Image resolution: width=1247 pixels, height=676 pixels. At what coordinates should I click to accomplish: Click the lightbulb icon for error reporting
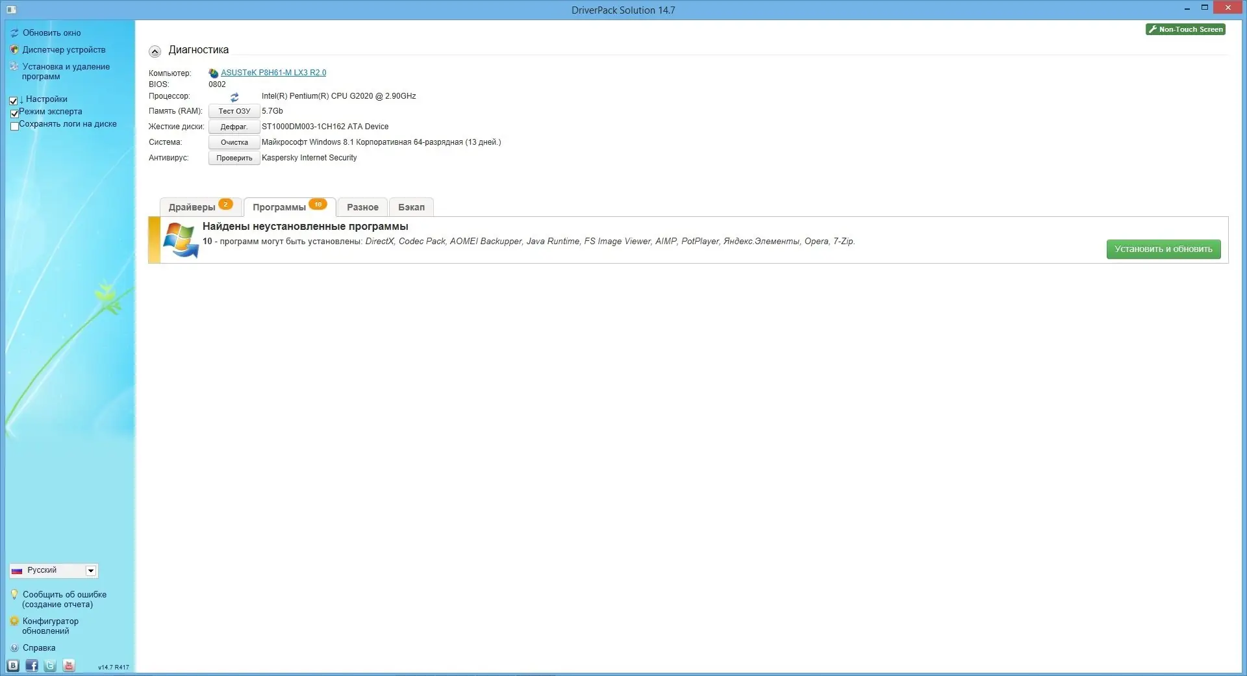point(14,594)
